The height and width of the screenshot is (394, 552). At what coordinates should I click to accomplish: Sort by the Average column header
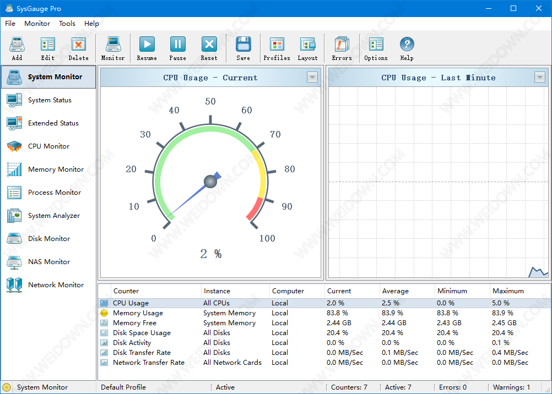tap(407, 291)
